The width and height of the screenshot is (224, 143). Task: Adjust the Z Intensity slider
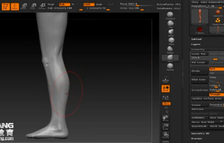tap(98, 9)
